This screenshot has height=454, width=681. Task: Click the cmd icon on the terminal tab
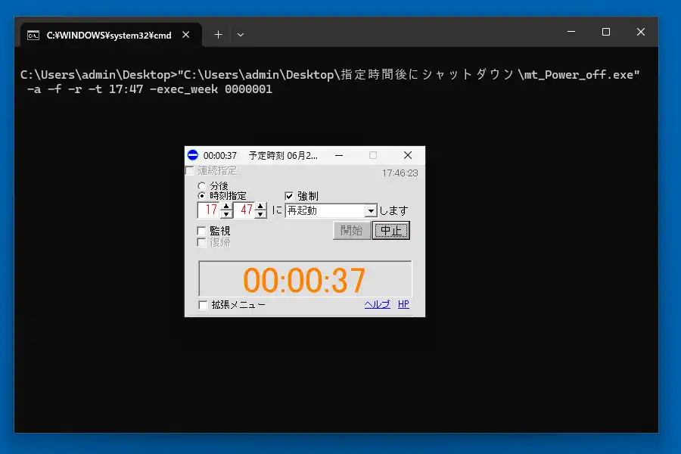(x=33, y=36)
